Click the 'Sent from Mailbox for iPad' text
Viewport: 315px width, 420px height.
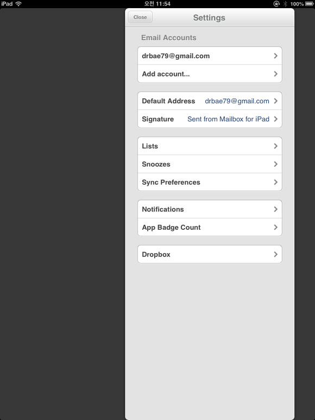click(228, 119)
